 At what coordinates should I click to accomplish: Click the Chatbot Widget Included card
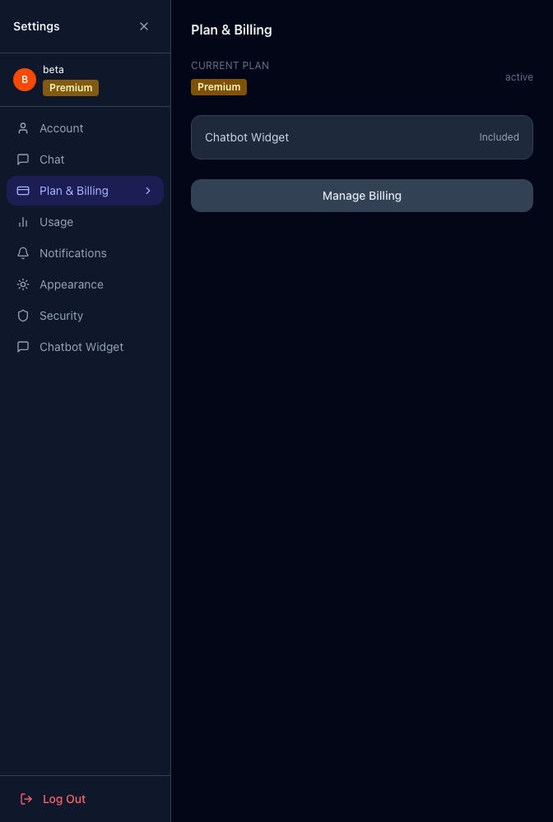pos(362,137)
